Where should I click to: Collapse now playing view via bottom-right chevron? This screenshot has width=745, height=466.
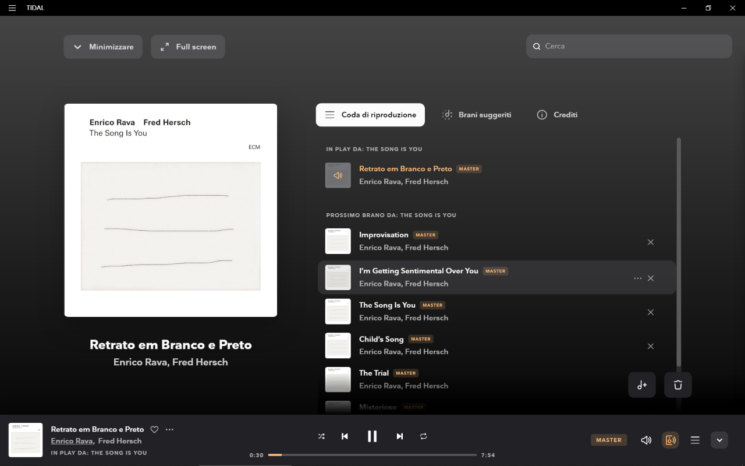tap(719, 440)
